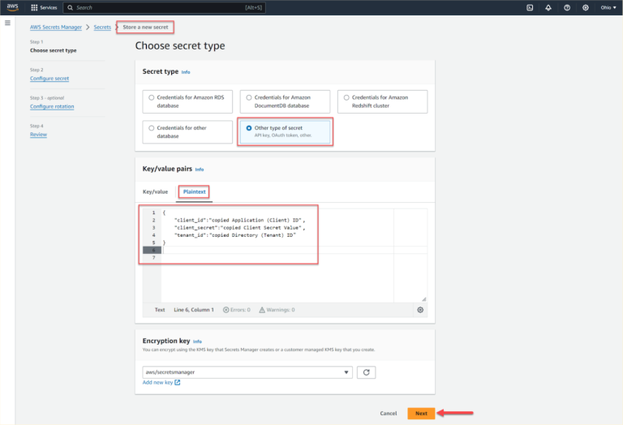Refresh the encryption key list
Image resolution: width=623 pixels, height=425 pixels.
(367, 372)
